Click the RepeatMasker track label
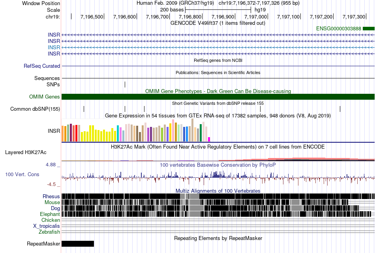 [x=43, y=244]
